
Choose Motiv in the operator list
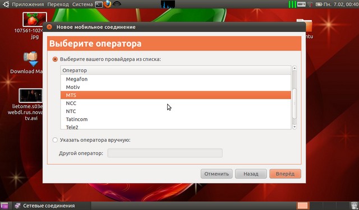pos(176,87)
